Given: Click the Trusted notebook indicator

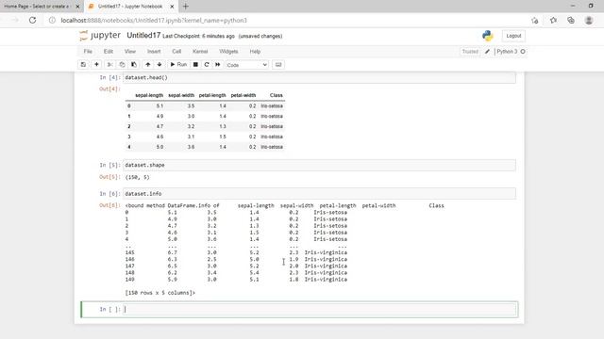Looking at the screenshot, I should point(470,52).
